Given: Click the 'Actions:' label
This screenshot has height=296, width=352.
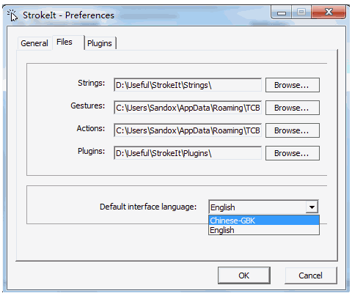Looking at the screenshot, I should pos(91,128).
